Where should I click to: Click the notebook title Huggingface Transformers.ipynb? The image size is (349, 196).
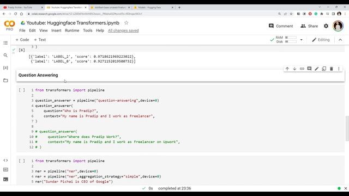73,23
